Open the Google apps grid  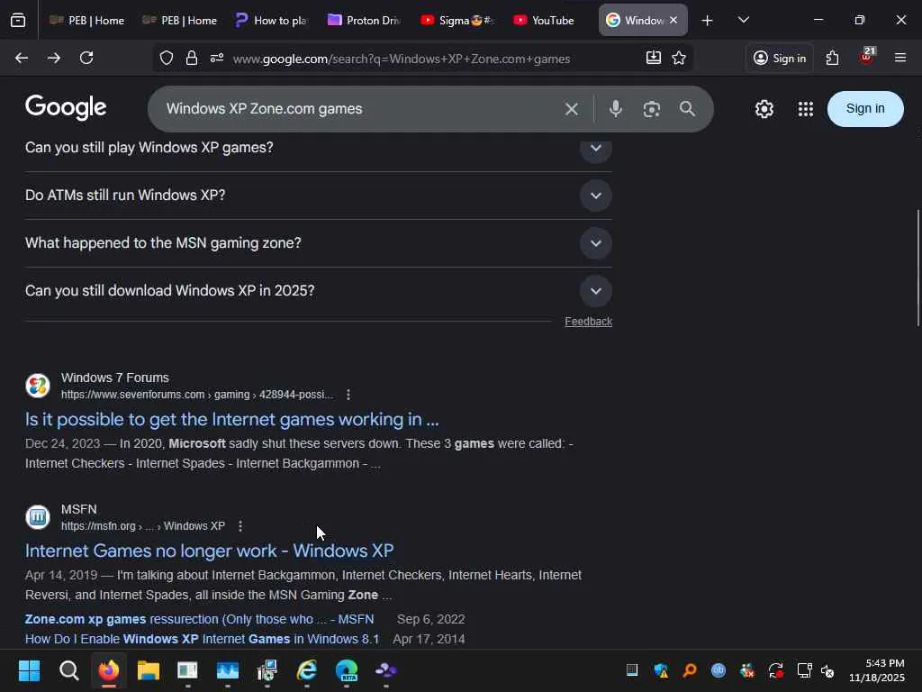806,109
